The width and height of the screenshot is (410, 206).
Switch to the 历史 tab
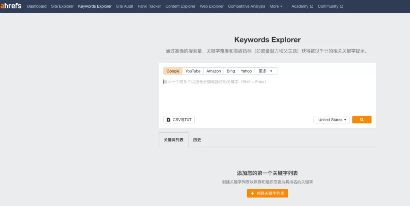197,140
